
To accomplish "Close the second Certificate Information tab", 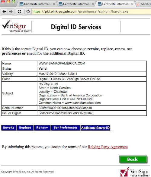I will (x=93, y=4).
